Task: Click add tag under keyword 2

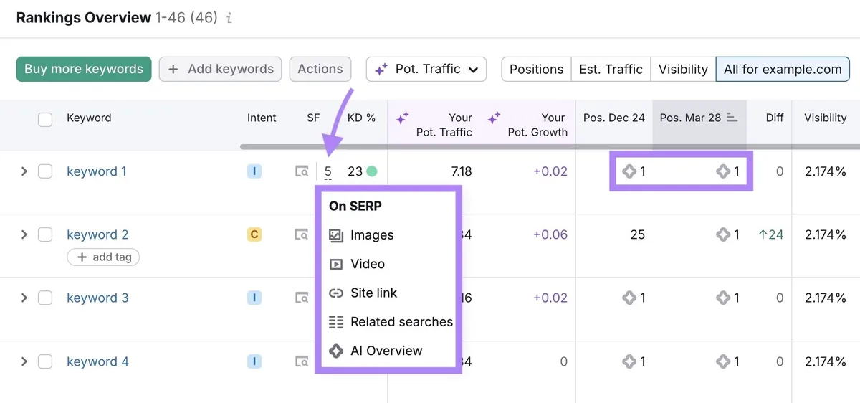Action: click(x=103, y=257)
